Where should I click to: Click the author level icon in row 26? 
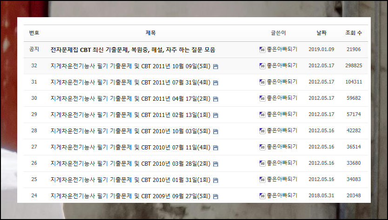(262, 163)
